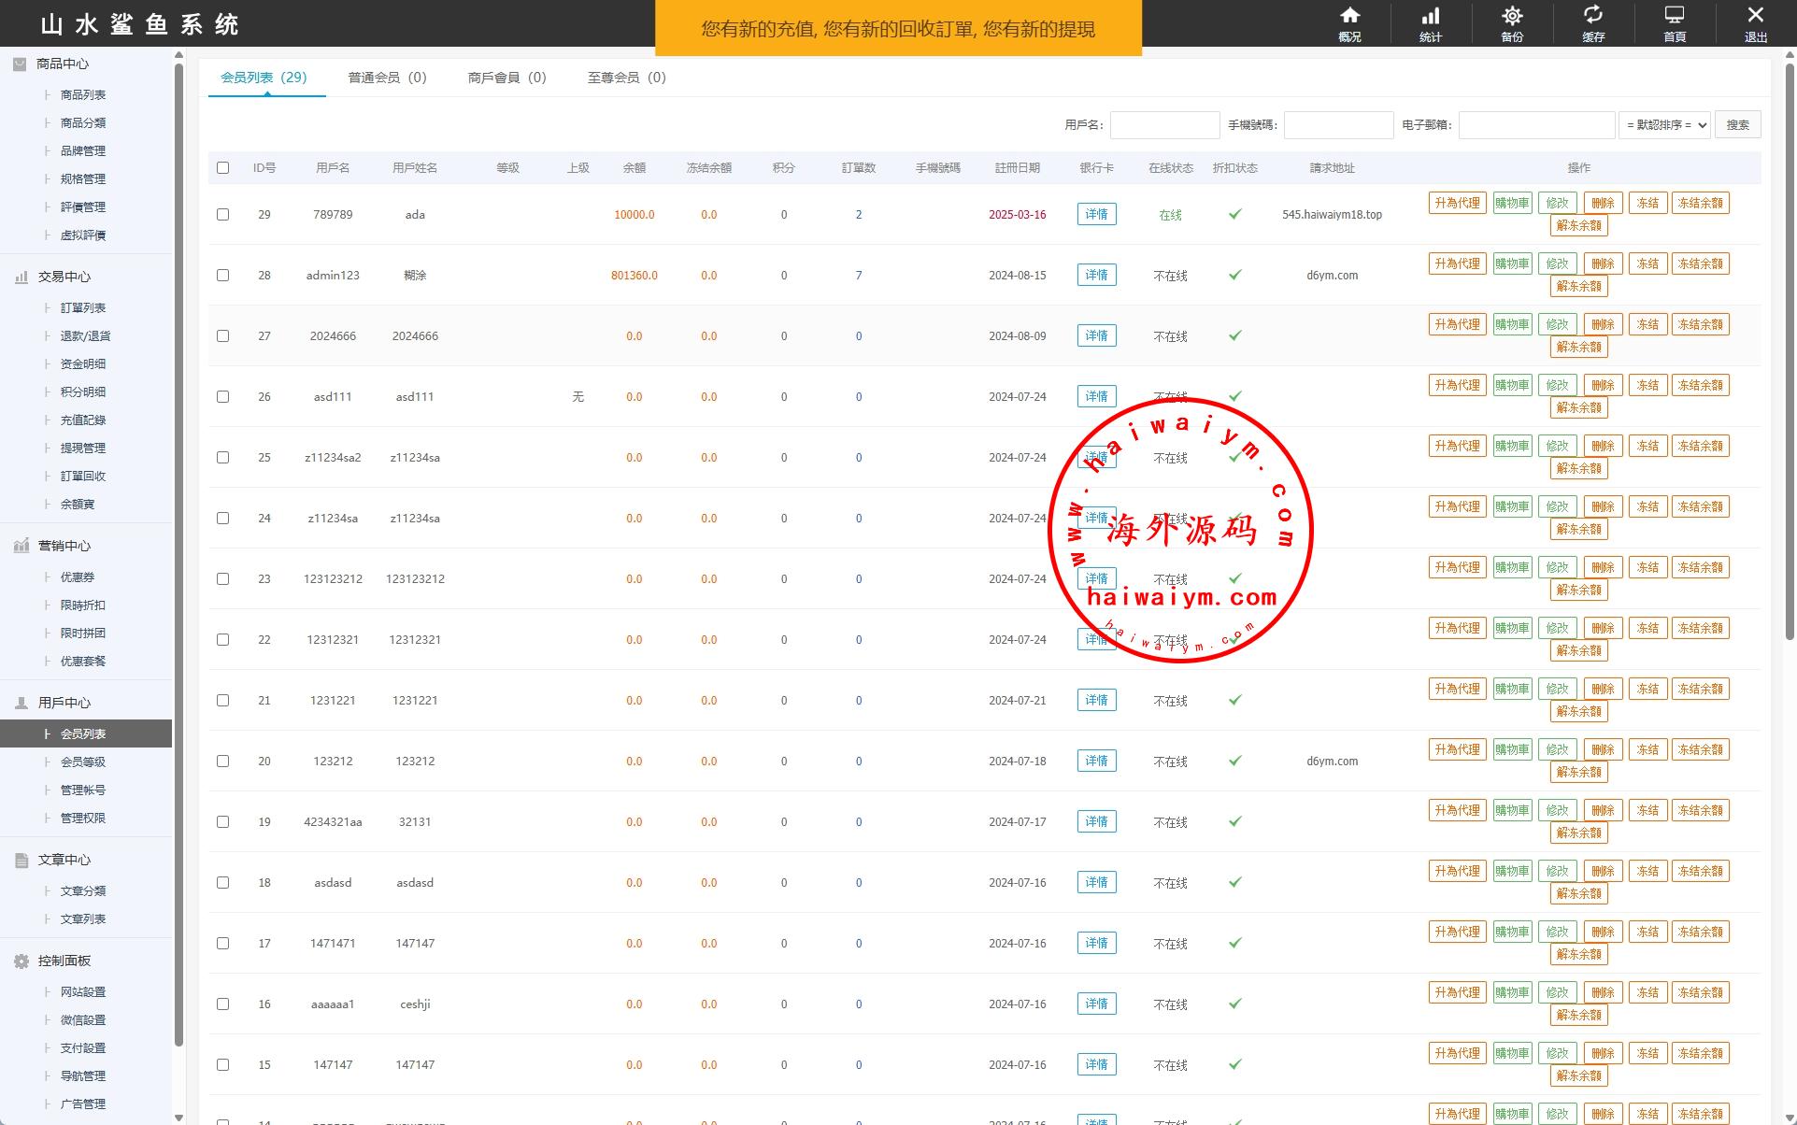Focus the 用戶名 search input field
This screenshot has width=1797, height=1125.
1164,125
